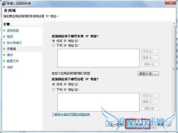Select 作用域 step in sidebar

[x=11, y=49]
